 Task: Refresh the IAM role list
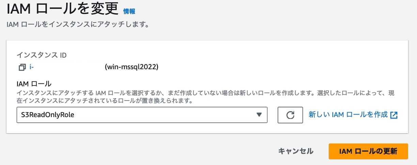pyautogui.click(x=290, y=115)
